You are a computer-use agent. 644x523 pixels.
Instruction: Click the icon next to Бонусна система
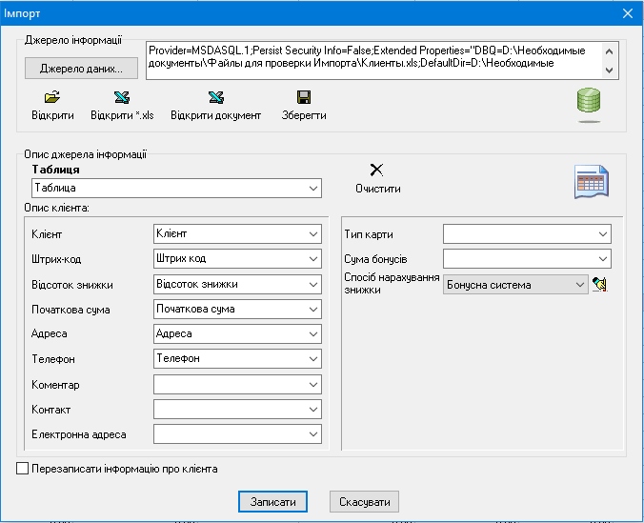600,284
